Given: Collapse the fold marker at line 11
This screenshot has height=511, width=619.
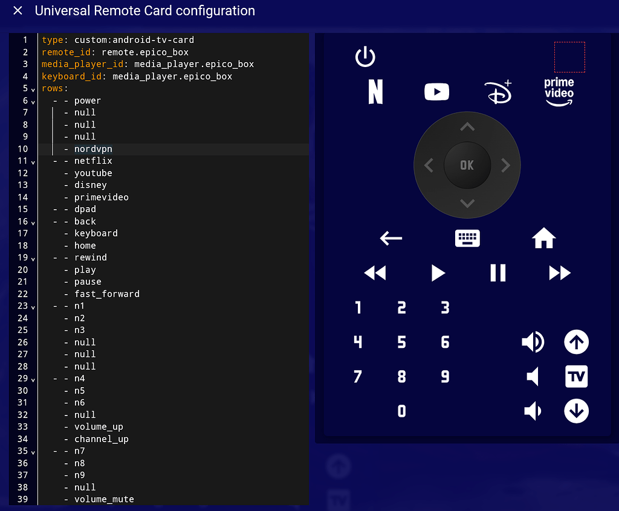Looking at the screenshot, I should (32, 161).
